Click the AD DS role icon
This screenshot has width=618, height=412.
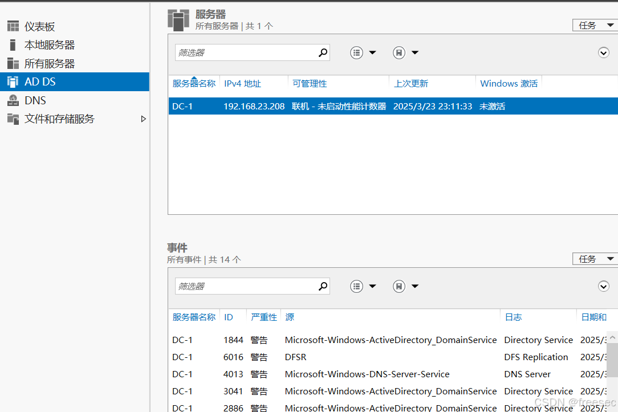click(13, 82)
